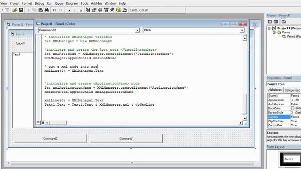The image size is (301, 169).
Task: Select the AutoRedraw property row
Action: click(x=285, y=104)
